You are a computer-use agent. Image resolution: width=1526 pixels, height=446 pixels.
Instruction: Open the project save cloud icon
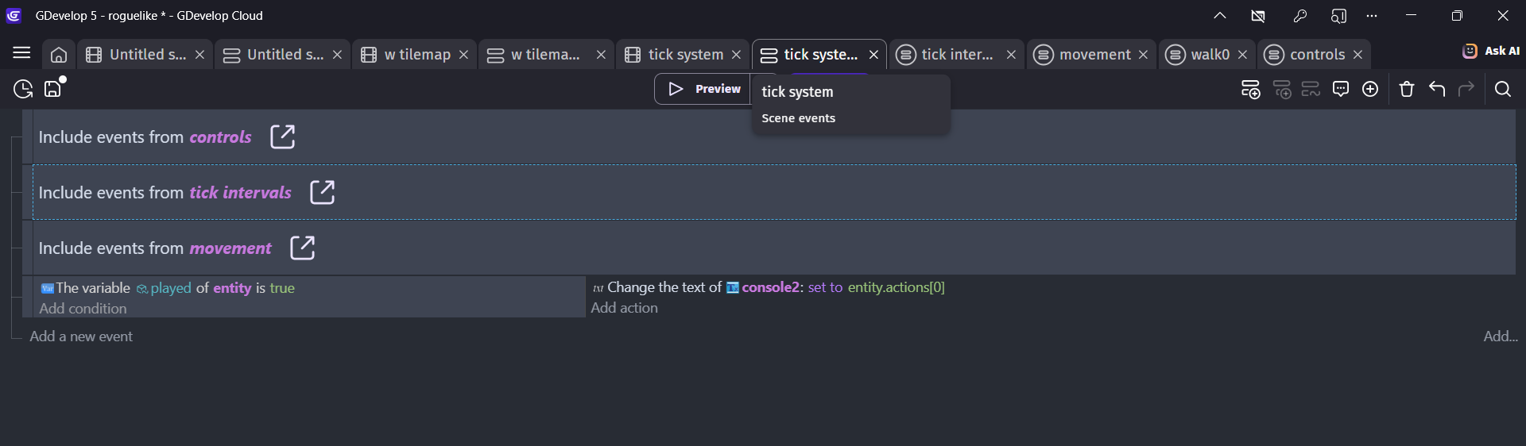[x=53, y=89]
